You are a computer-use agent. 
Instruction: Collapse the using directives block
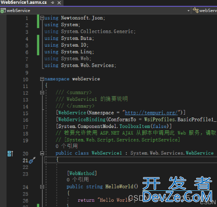[x=42, y=18]
